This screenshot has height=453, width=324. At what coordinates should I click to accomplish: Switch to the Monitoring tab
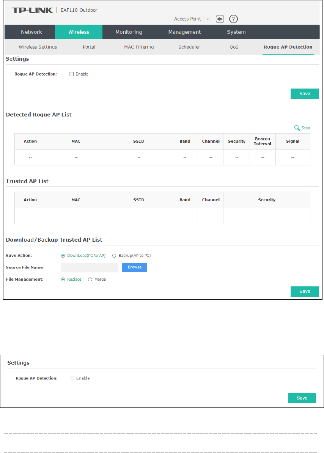click(x=129, y=32)
